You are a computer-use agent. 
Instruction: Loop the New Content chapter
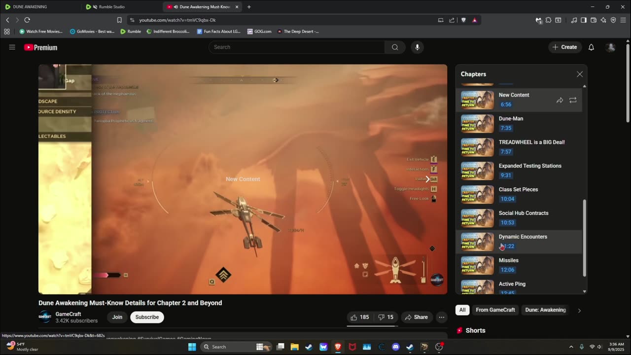573,100
